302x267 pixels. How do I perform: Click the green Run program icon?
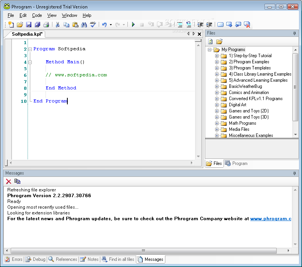133,25
